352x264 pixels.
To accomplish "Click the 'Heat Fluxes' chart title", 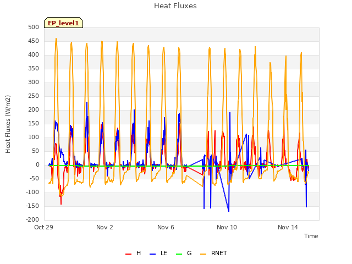I will (x=175, y=6).
